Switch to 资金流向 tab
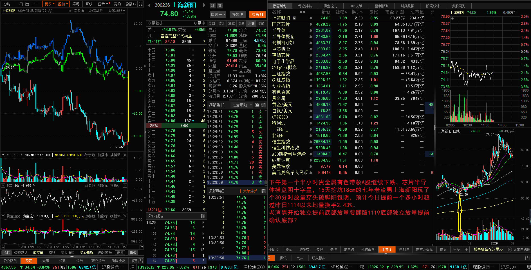 (331, 6)
